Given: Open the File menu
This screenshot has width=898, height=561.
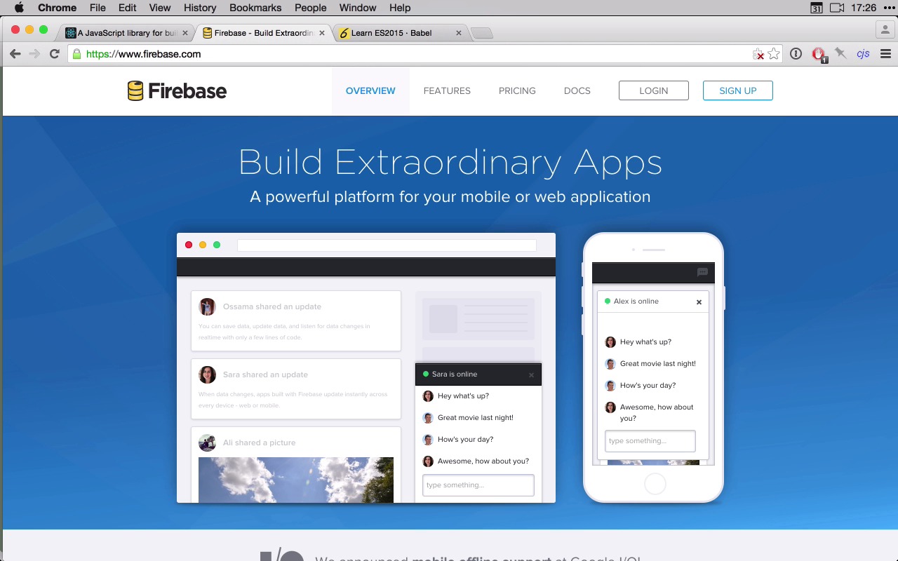Looking at the screenshot, I should click(98, 8).
